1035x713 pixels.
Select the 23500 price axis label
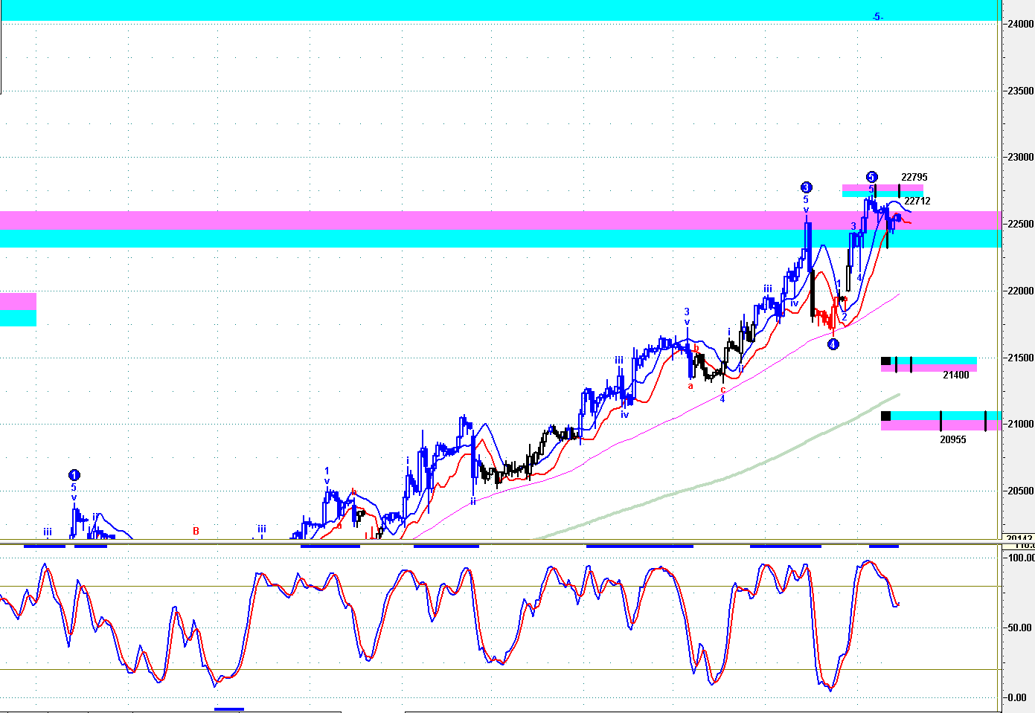(x=1020, y=91)
